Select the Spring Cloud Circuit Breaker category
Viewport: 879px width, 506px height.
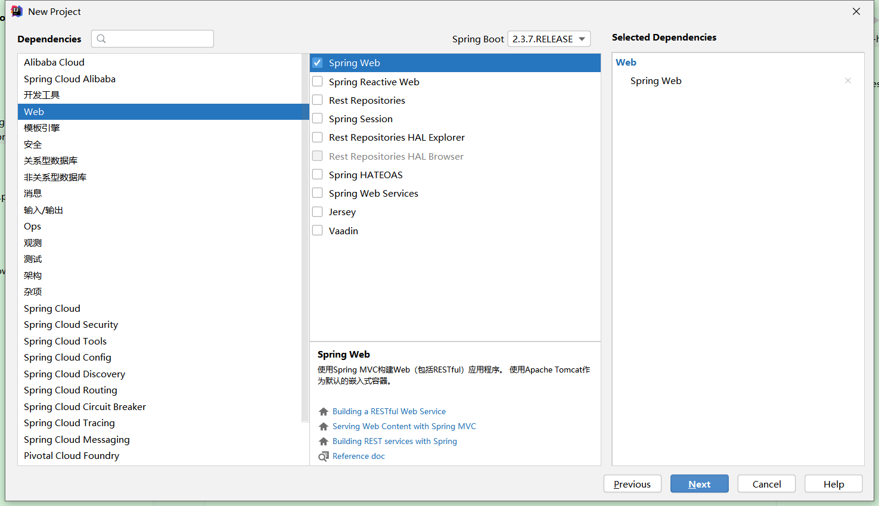pos(160,406)
